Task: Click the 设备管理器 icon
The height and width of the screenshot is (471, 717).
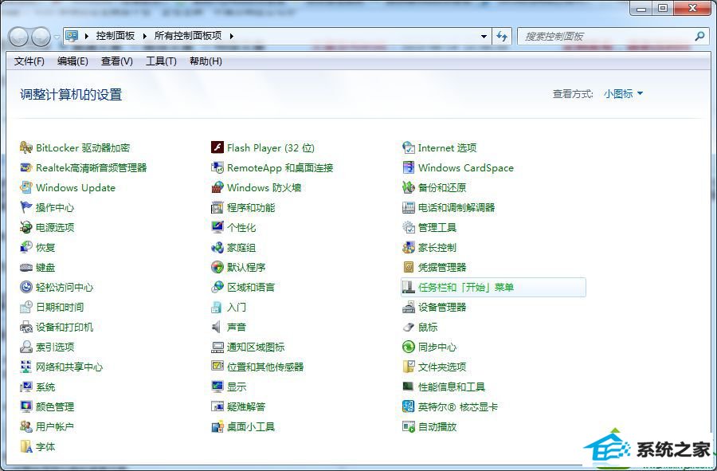Action: tap(409, 308)
